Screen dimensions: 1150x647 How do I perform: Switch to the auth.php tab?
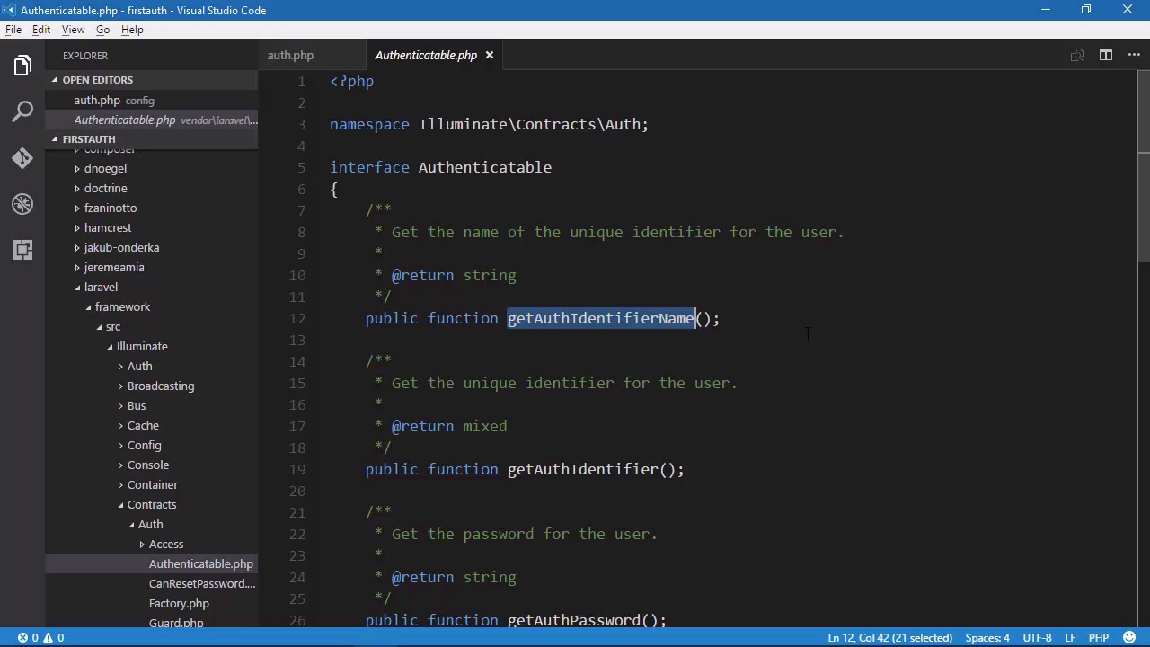(x=290, y=56)
